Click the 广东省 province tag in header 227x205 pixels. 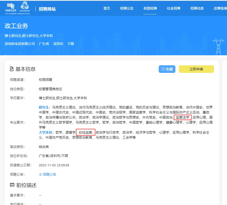[x=44, y=43]
